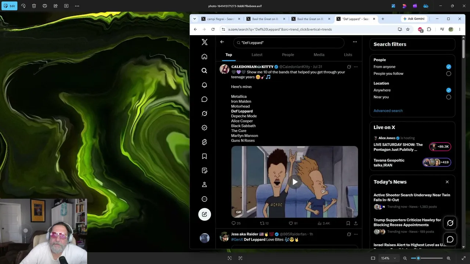This screenshot has width=470, height=264.
Task: Click the X search input field
Action: click(x=289, y=43)
